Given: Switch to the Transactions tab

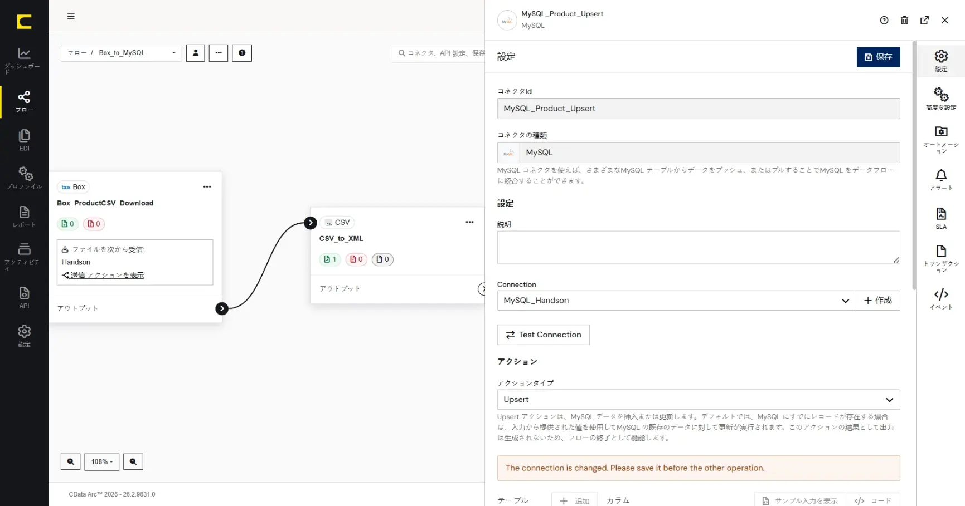Looking at the screenshot, I should point(941,258).
